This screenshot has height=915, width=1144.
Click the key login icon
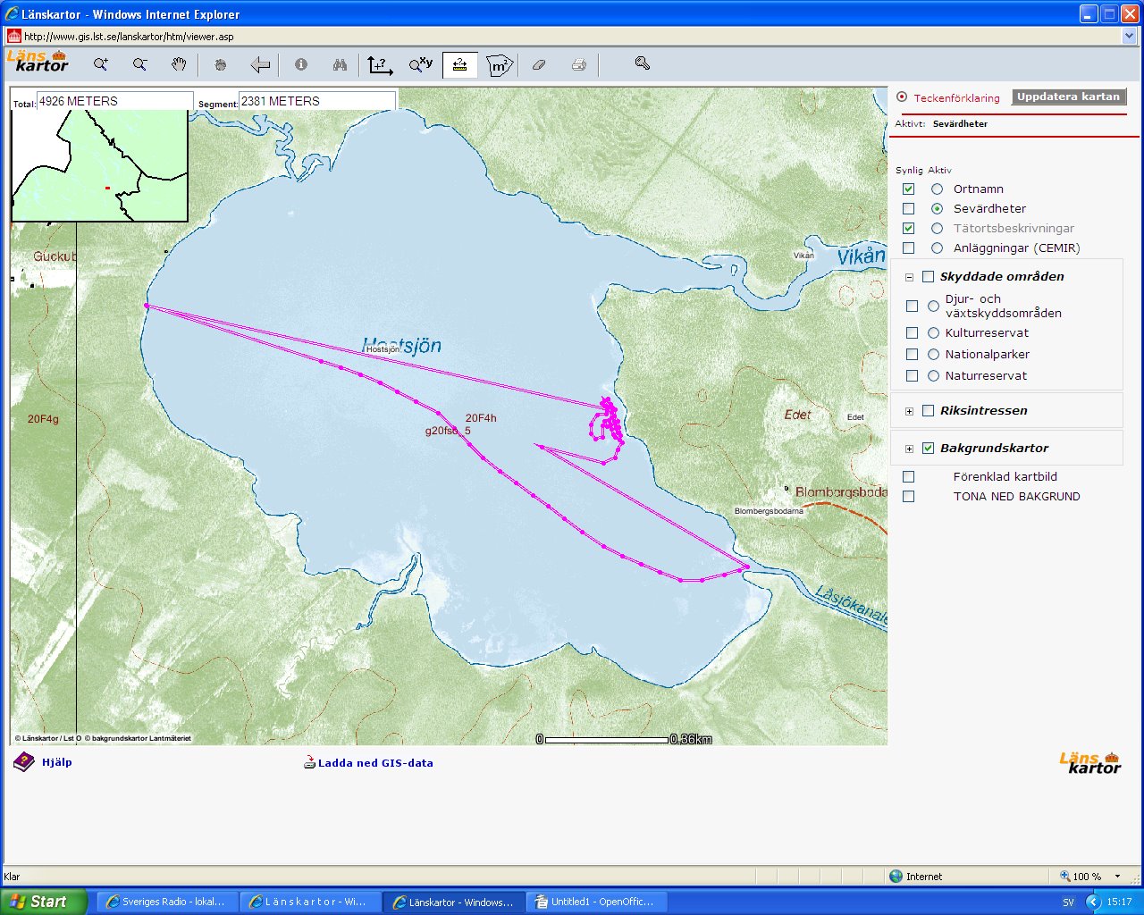click(x=642, y=63)
